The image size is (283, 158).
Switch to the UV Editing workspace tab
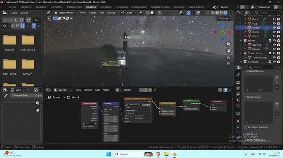click(57, 7)
